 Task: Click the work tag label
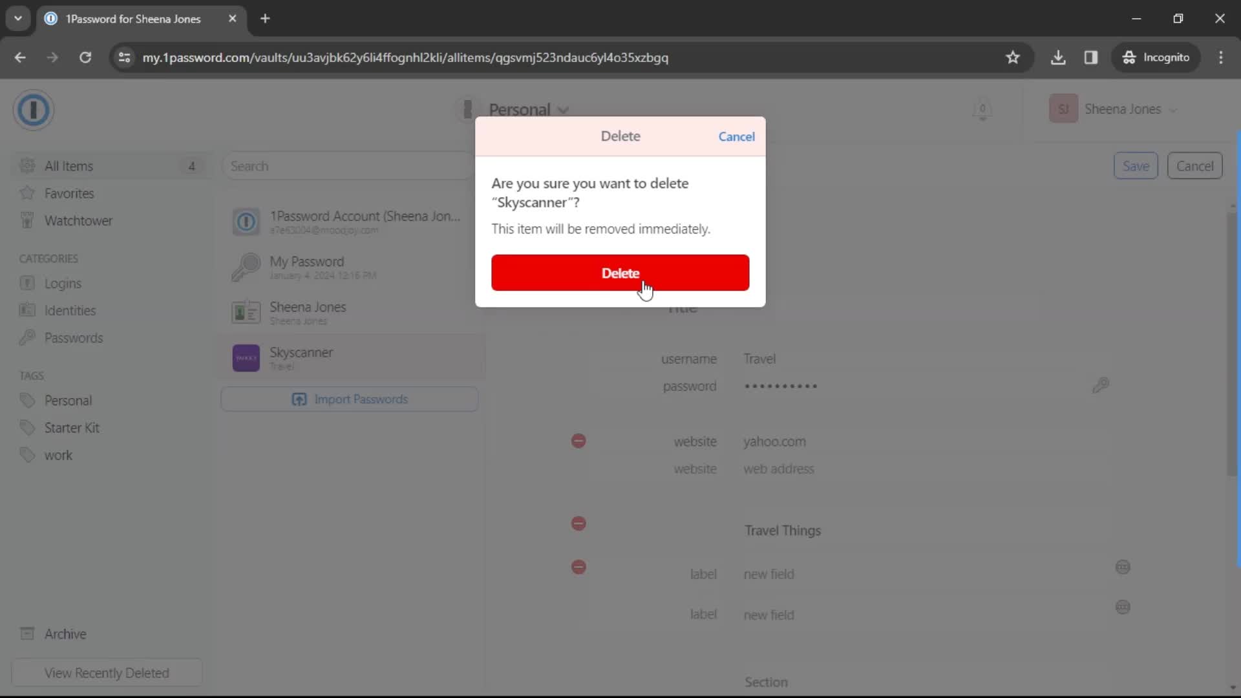click(x=58, y=454)
